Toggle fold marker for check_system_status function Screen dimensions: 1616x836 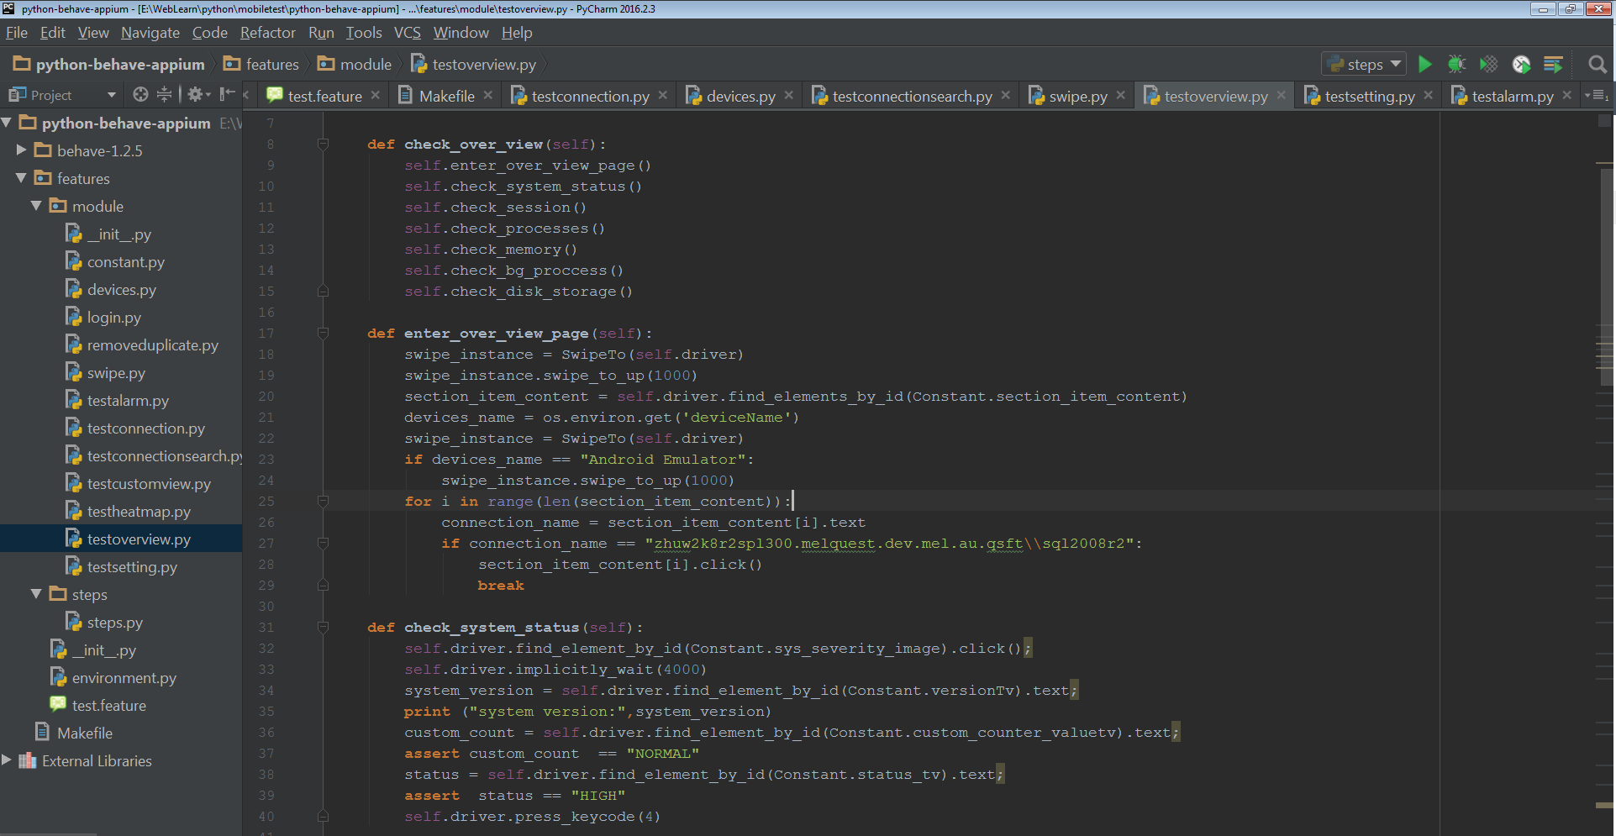[323, 628]
